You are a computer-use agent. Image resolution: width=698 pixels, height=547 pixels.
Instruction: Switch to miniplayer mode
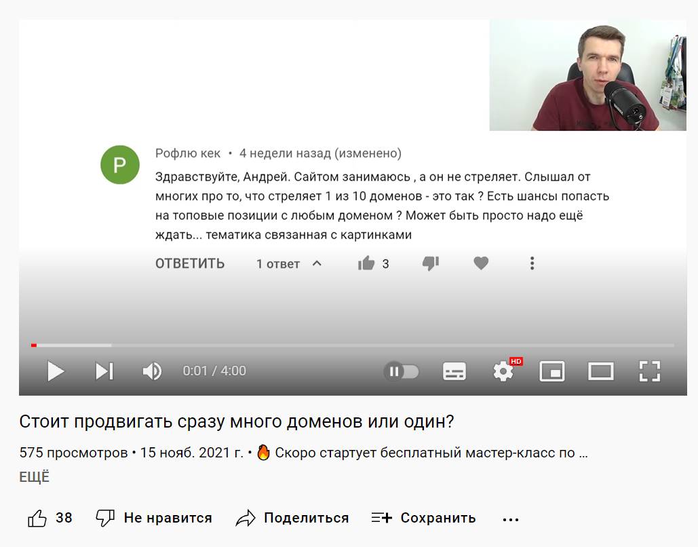click(552, 371)
